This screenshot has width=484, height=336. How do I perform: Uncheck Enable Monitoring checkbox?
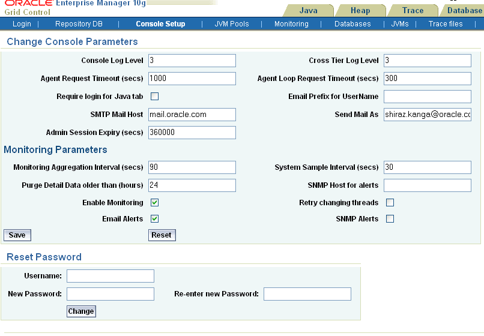click(155, 202)
